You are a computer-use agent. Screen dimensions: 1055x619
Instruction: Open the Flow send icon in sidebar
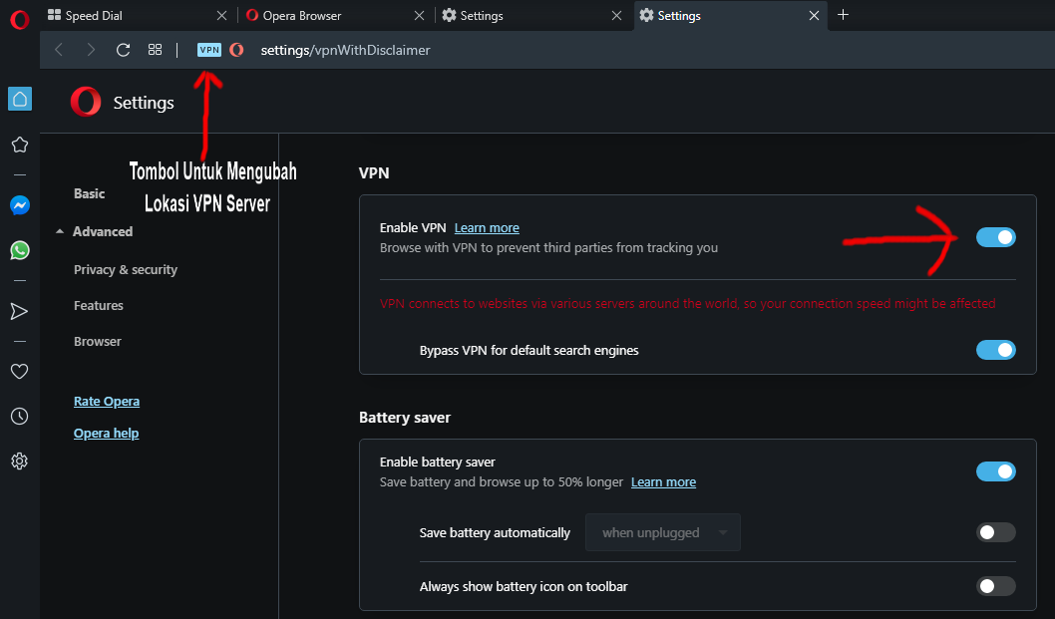[x=20, y=312]
